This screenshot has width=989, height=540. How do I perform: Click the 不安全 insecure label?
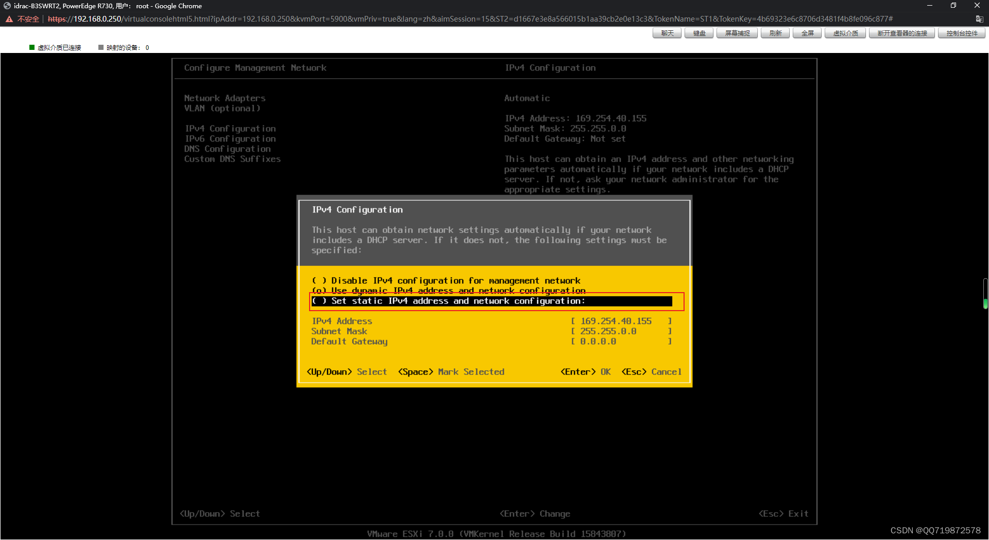28,19
